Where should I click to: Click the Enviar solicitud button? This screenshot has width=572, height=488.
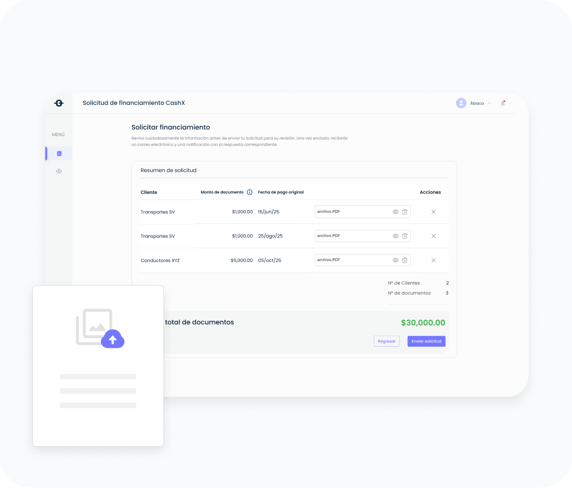[426, 341]
